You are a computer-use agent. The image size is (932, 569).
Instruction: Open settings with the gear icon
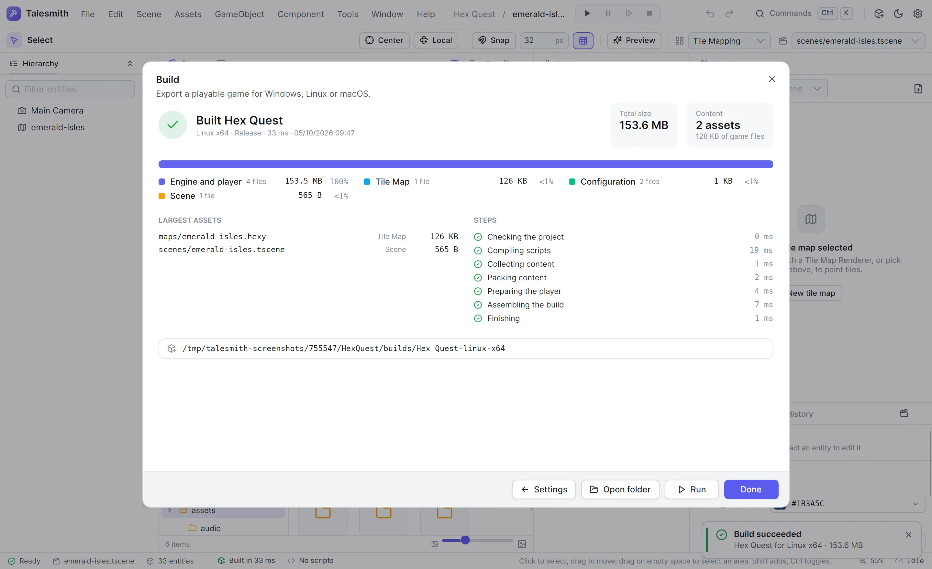tap(918, 14)
